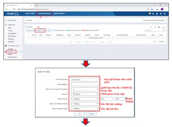Switch to CONFIGURATION tab
This screenshot has height=127, width=172.
44,14
